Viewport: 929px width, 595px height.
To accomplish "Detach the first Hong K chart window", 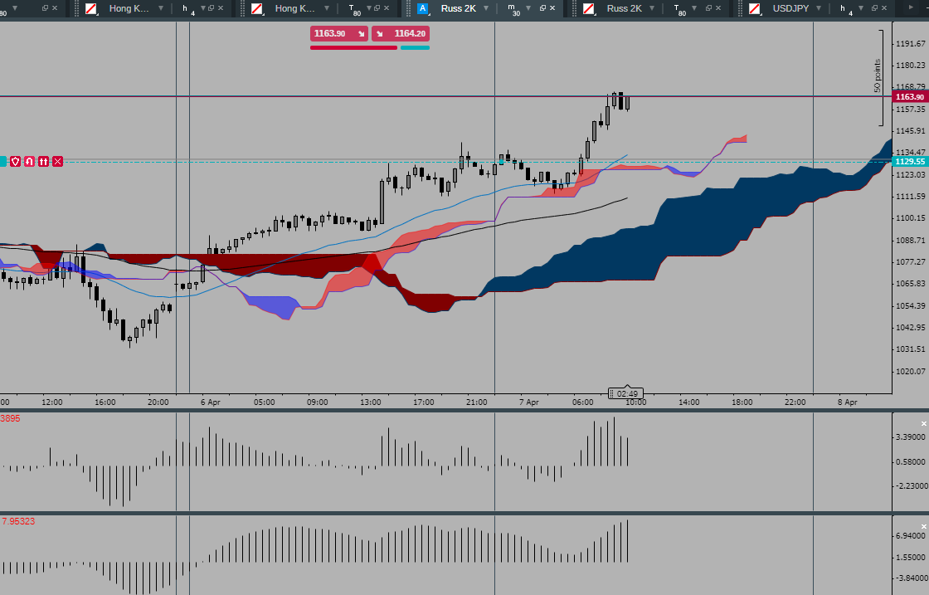I will coord(211,8).
